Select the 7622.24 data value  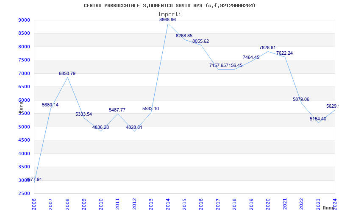click(x=284, y=53)
